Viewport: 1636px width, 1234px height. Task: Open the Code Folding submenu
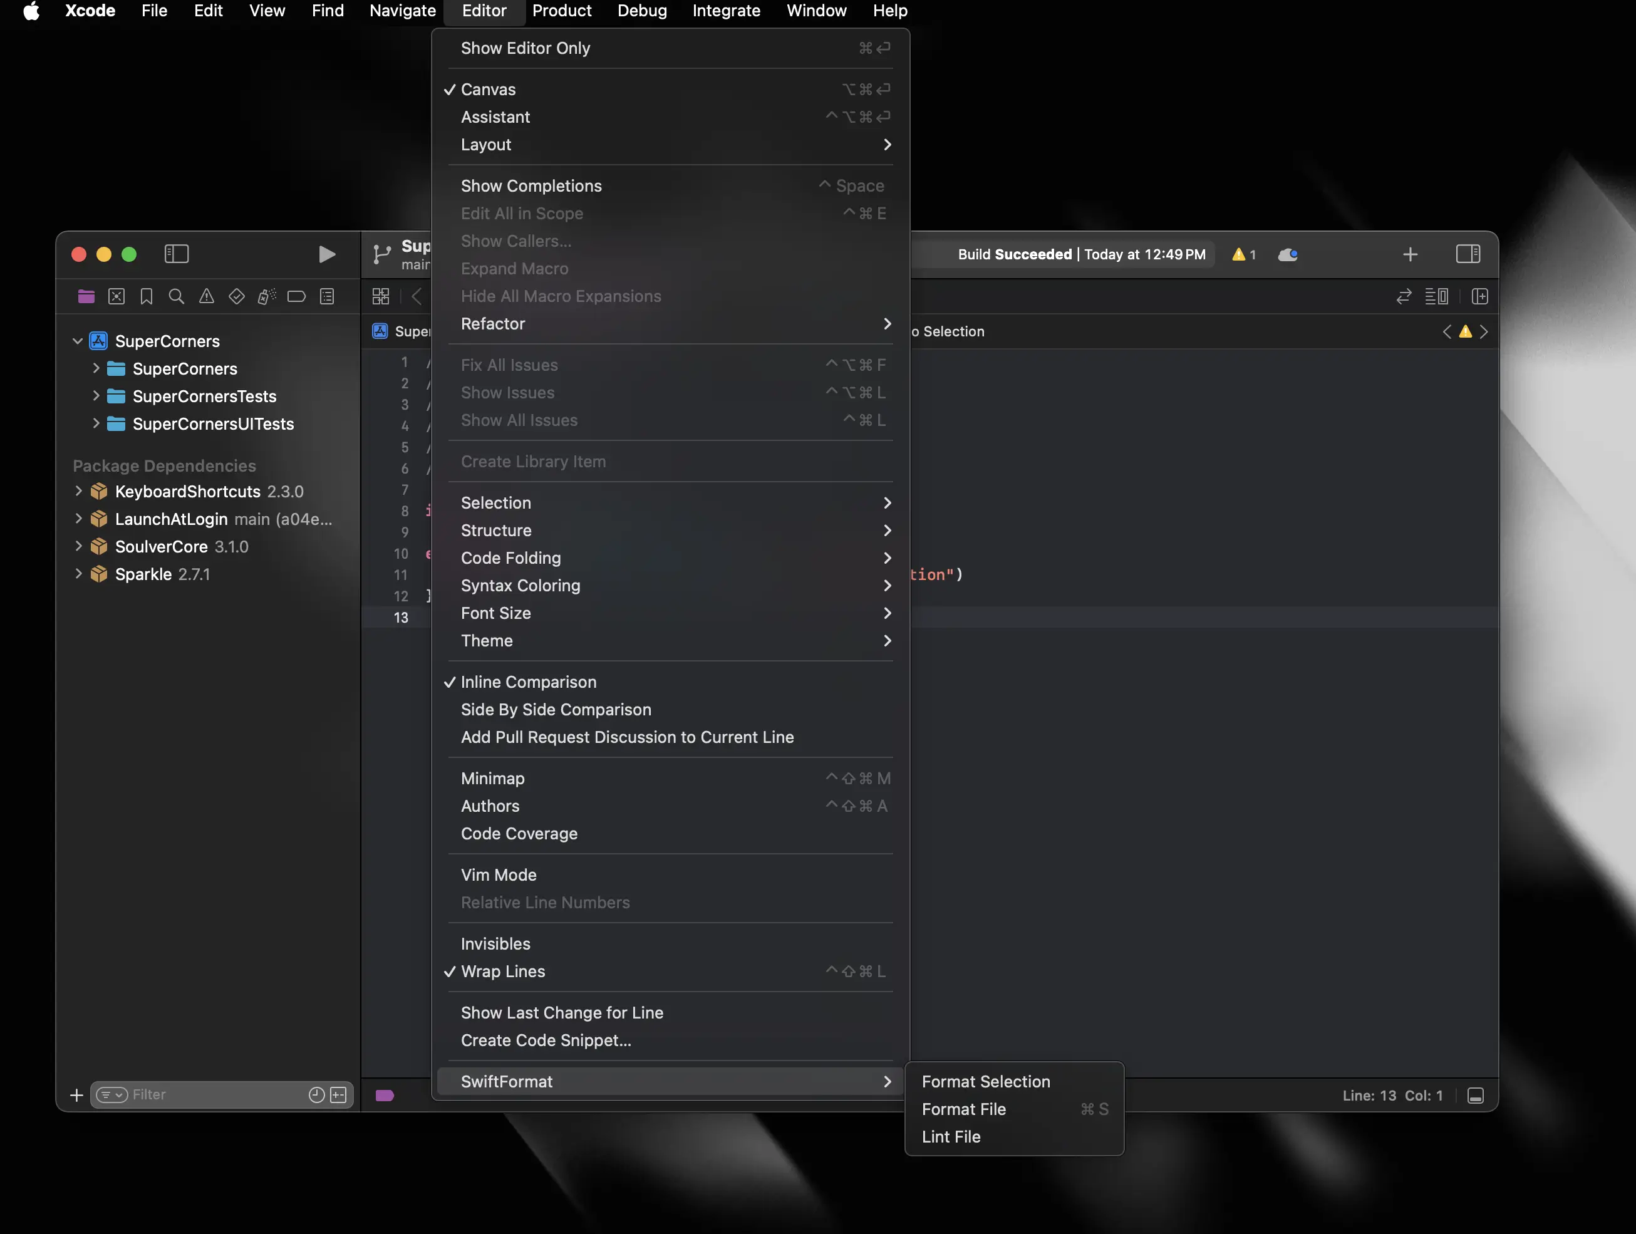pos(510,558)
